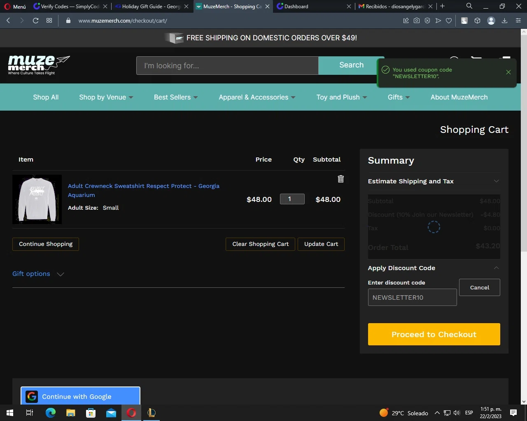Expand Best Sellers dropdown
The width and height of the screenshot is (527, 421).
(x=176, y=97)
